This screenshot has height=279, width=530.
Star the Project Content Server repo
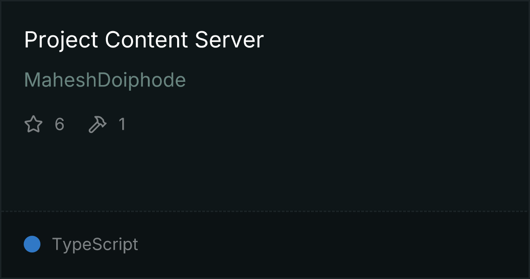tap(33, 124)
